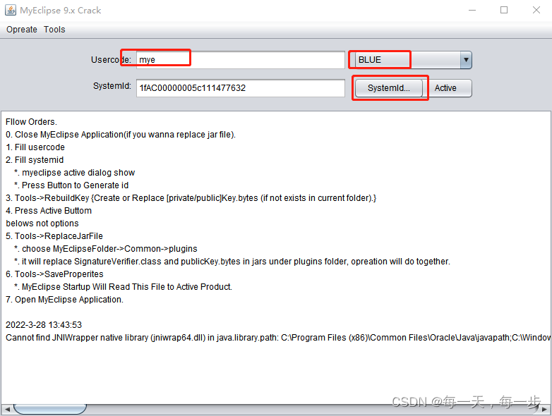Click the 'Fllow Orders.' heading text

click(x=31, y=122)
